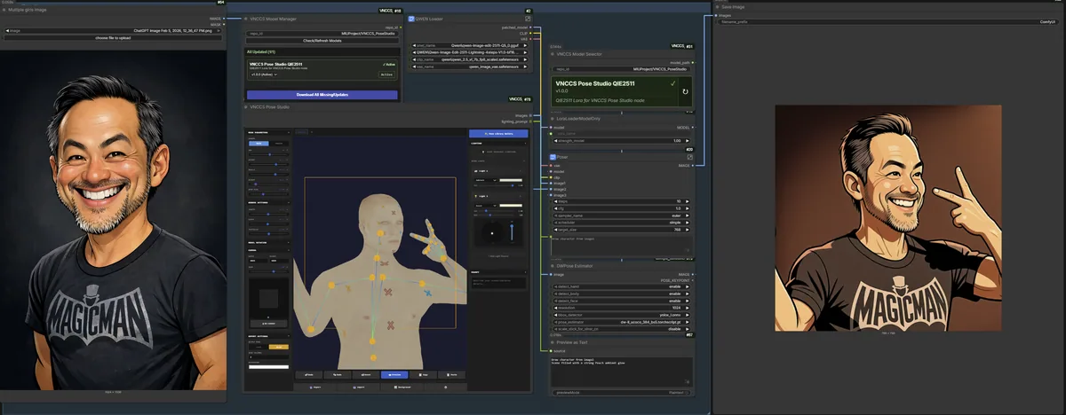This screenshot has height=415, width=1066.
Task: Click the filename_prefix field in Save Image
Action: [888, 21]
